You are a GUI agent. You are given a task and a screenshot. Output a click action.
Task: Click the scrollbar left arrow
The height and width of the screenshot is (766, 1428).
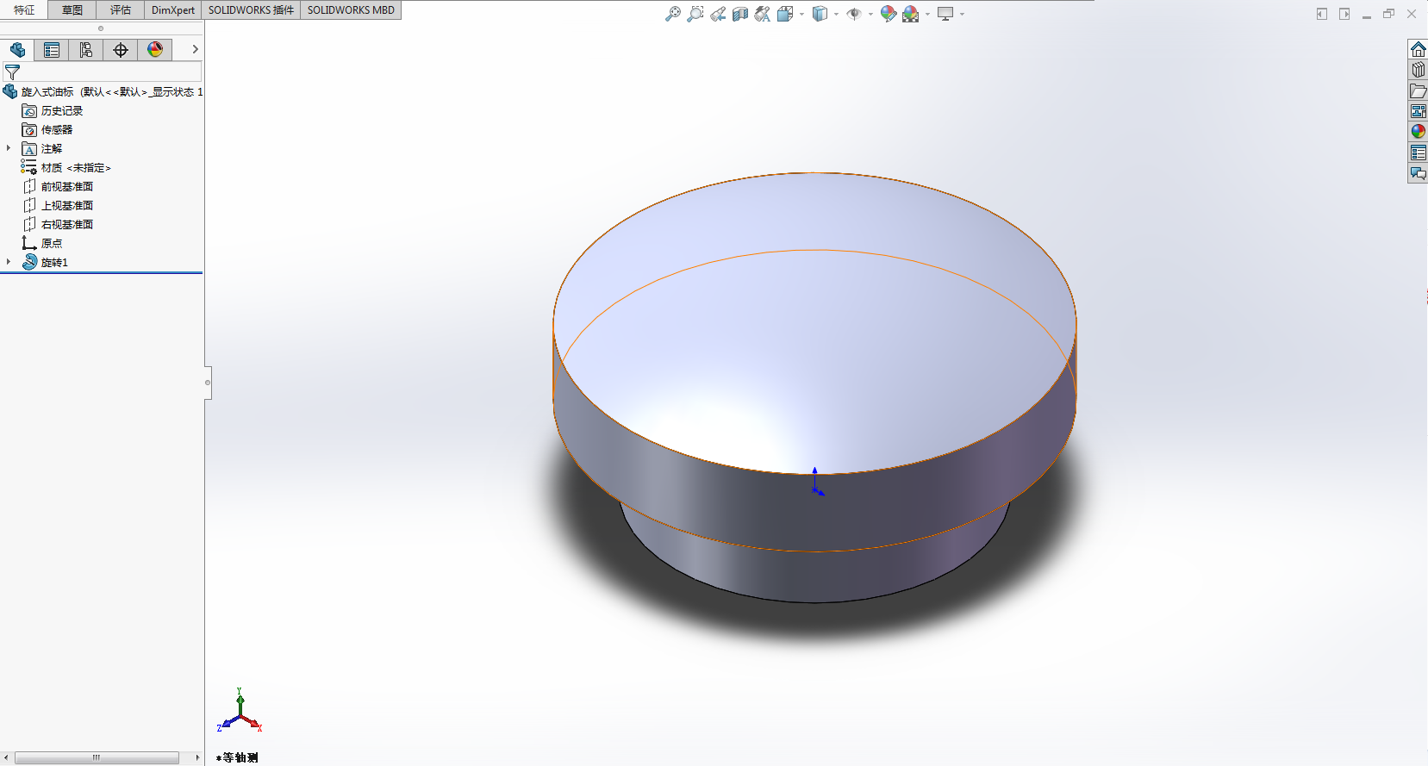(x=6, y=757)
